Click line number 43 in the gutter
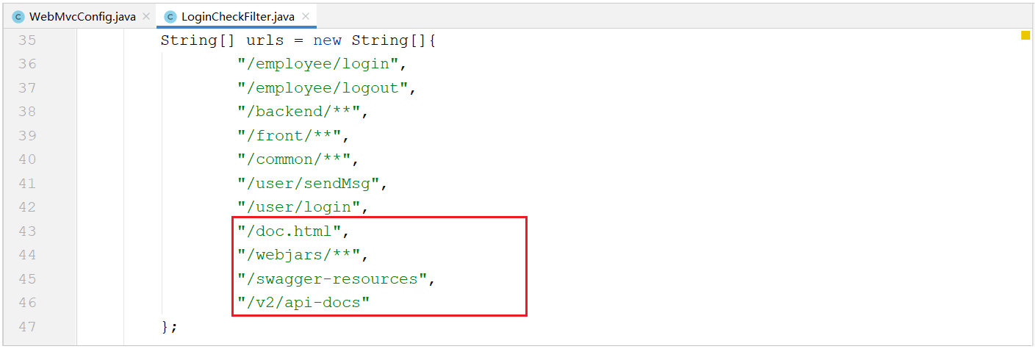Screen dimensions: 1036x349 27,231
